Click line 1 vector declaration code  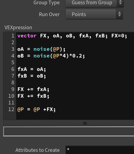coord(72,36)
